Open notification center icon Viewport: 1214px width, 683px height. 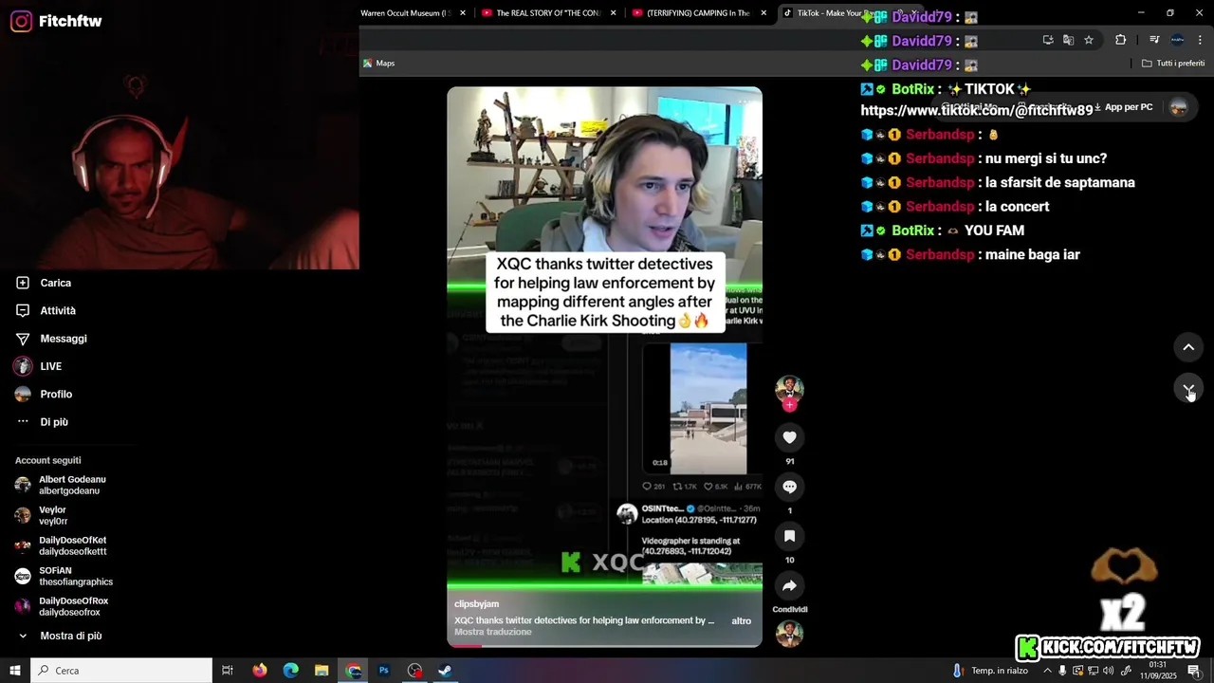coord(1194,671)
